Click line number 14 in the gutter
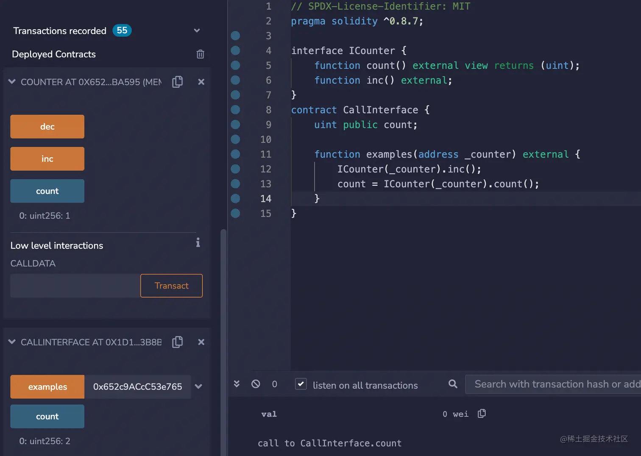The height and width of the screenshot is (456, 641). (x=266, y=199)
